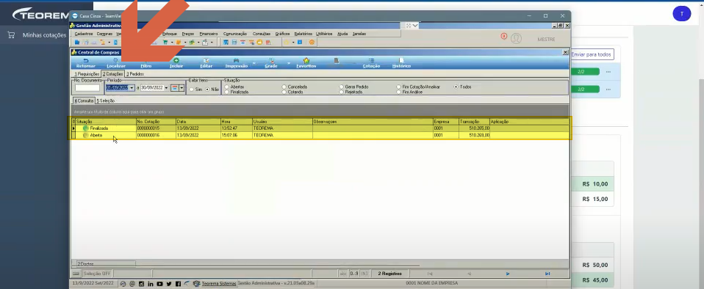This screenshot has width=704, height=289.
Task: Open the Financeiro menu
Action: coord(208,34)
